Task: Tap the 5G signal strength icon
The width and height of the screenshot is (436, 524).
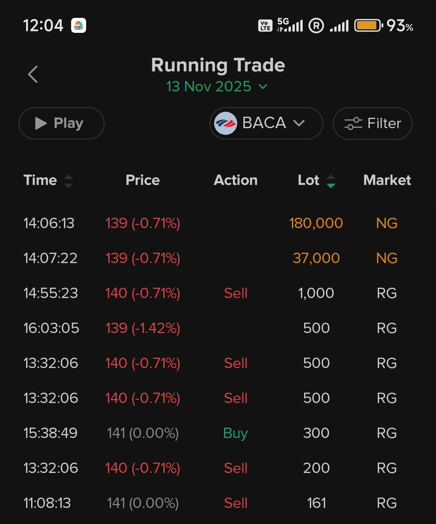Action: pyautogui.click(x=290, y=25)
